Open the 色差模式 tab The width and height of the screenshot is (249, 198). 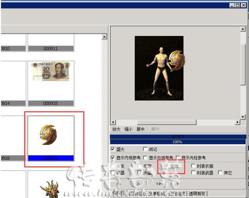[x=156, y=194]
